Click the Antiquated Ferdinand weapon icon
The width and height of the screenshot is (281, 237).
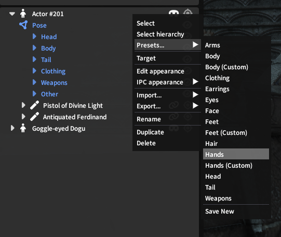35,117
